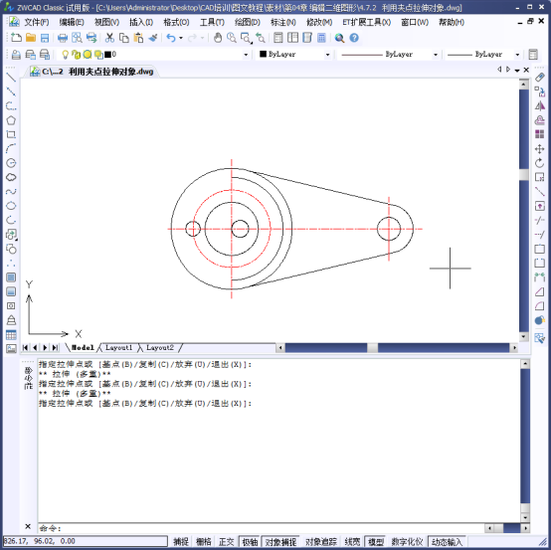Image resolution: width=551 pixels, height=550 pixels.
Task: Click the Revision Cloud tool icon
Action: click(x=11, y=177)
